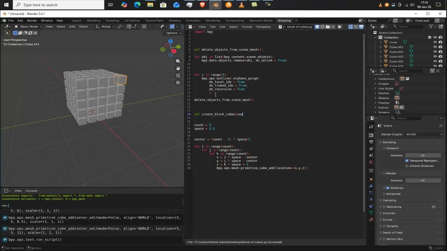Open the Render Engine EEVEE dropdown

(424, 134)
